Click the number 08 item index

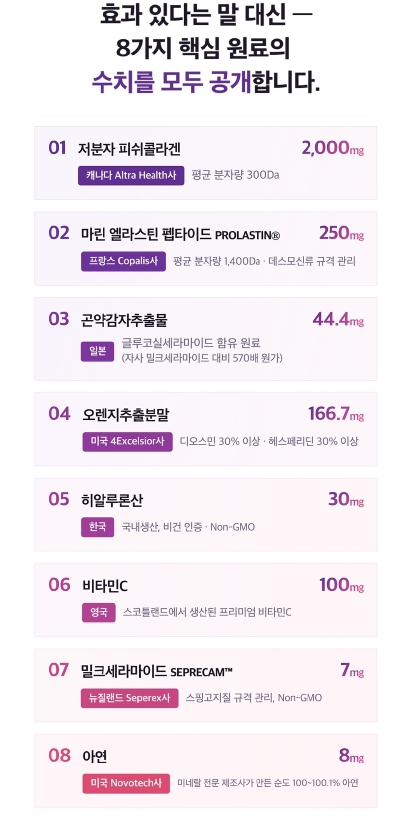59,756
